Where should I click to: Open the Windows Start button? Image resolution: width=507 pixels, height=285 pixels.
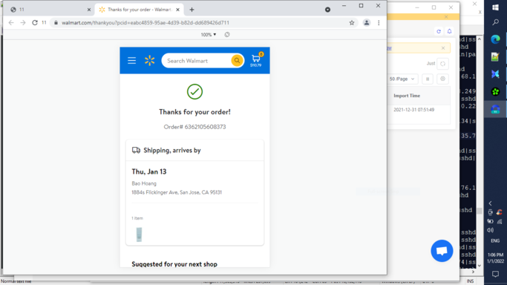point(495,7)
